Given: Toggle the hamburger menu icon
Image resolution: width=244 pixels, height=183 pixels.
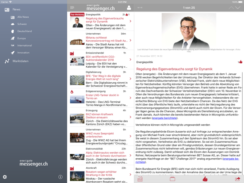Looking at the screenshot, I should [x=72, y=8].
